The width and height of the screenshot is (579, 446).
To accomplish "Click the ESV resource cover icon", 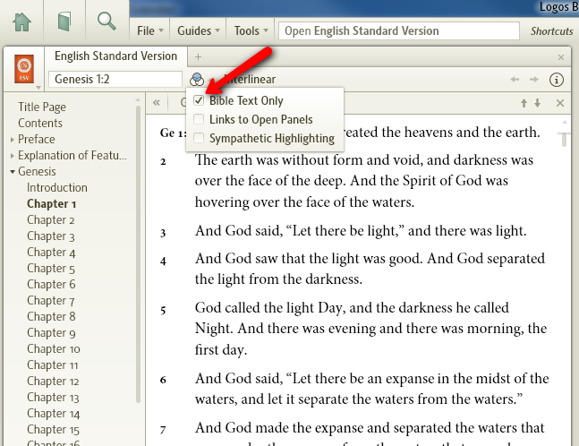I will (x=24, y=69).
